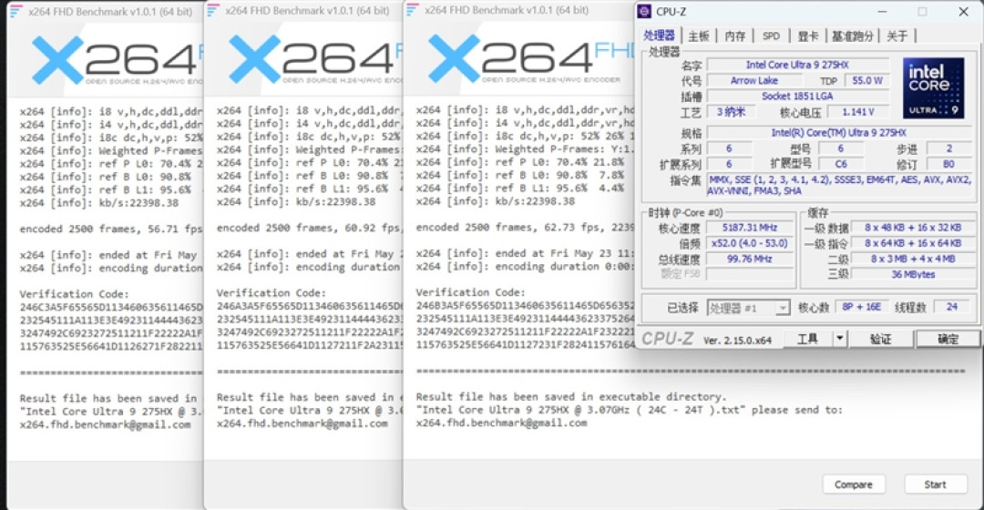984x510 pixels.
Task: Click the L1 instruction 8 x 64 KB value
Action: (x=912, y=243)
